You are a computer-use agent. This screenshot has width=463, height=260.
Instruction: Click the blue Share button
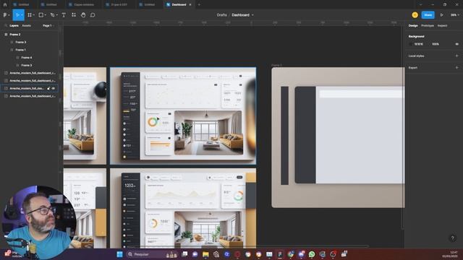(428, 15)
